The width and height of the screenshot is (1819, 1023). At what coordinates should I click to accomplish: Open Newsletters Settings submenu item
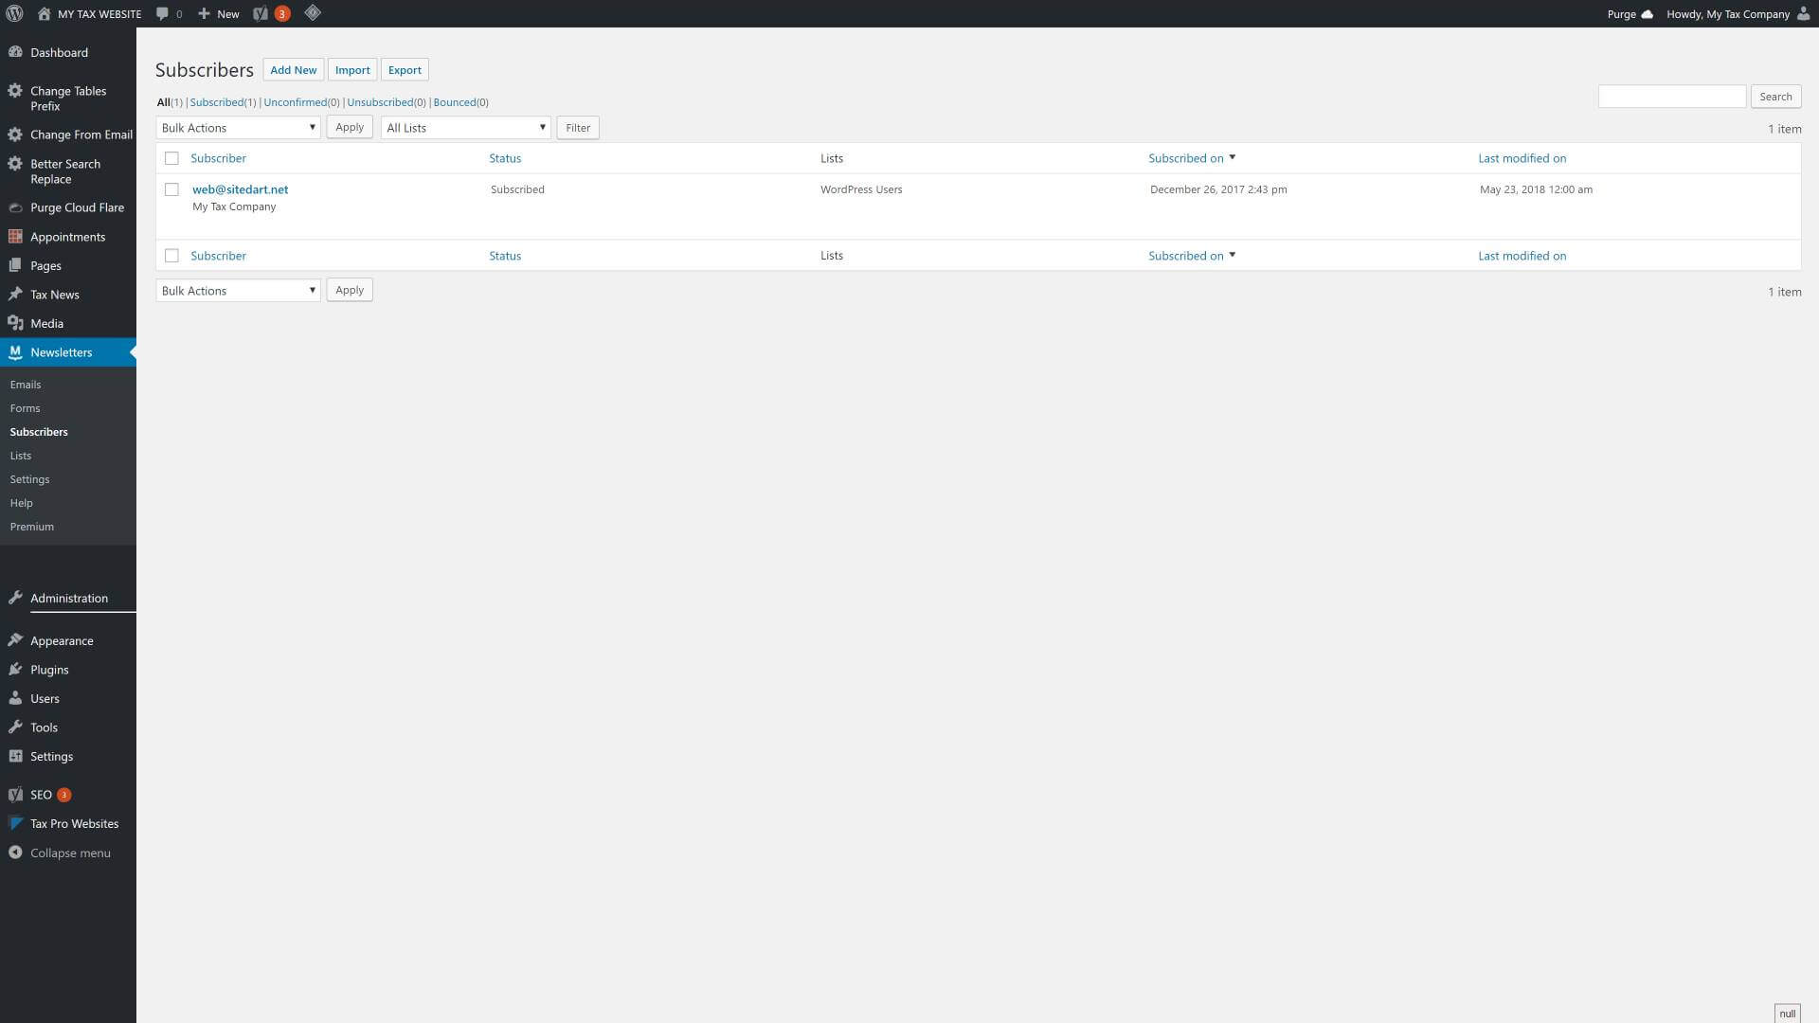29,479
